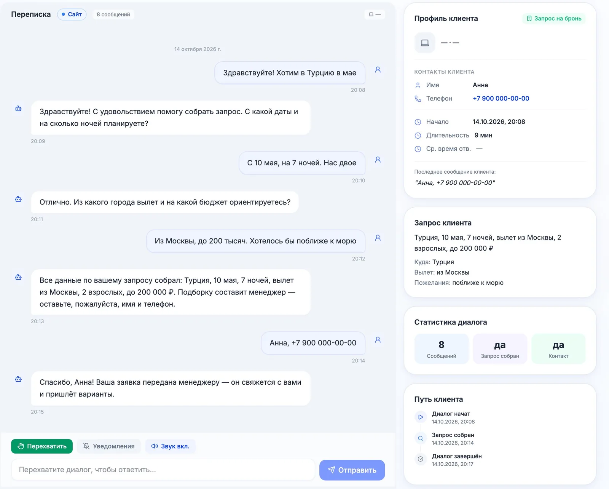Click the person icon next to Имя
Image resolution: width=609 pixels, height=489 pixels.
418,85
